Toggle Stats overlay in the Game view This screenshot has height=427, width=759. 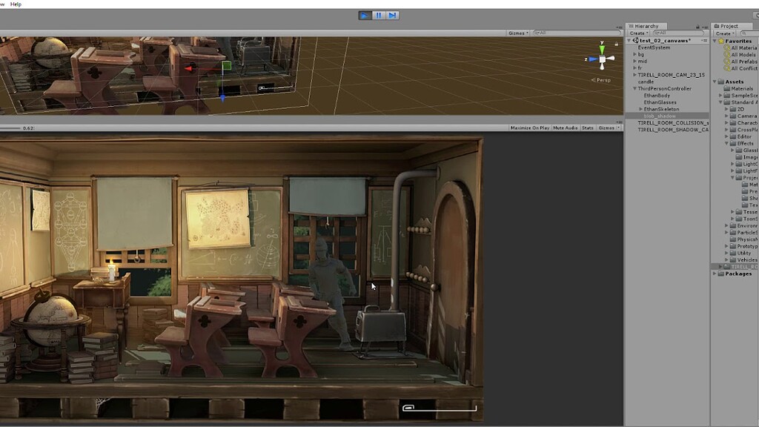click(x=586, y=128)
